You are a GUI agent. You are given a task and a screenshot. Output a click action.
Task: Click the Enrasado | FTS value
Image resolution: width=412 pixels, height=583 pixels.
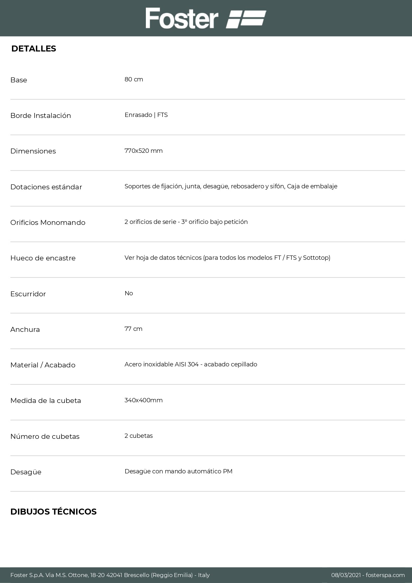point(146,115)
